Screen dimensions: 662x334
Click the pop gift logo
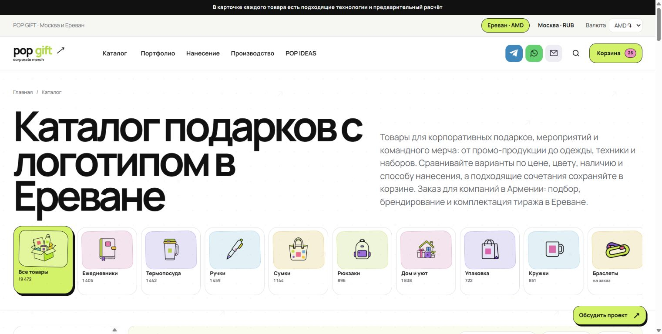click(39, 53)
